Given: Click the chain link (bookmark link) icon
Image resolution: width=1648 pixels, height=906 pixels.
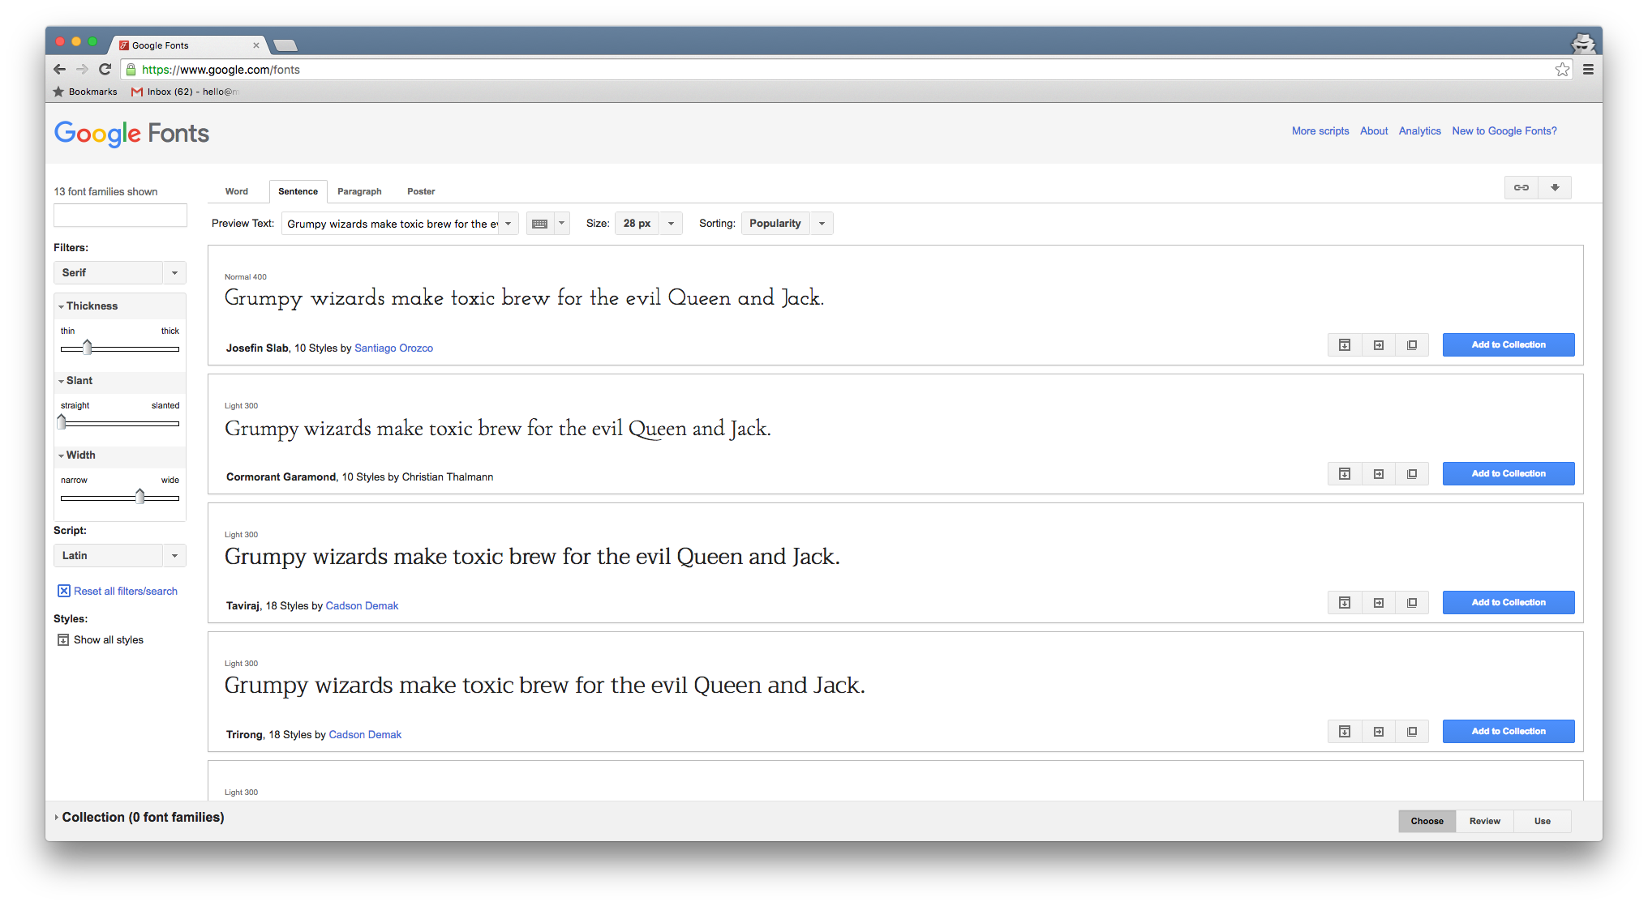Looking at the screenshot, I should point(1521,188).
